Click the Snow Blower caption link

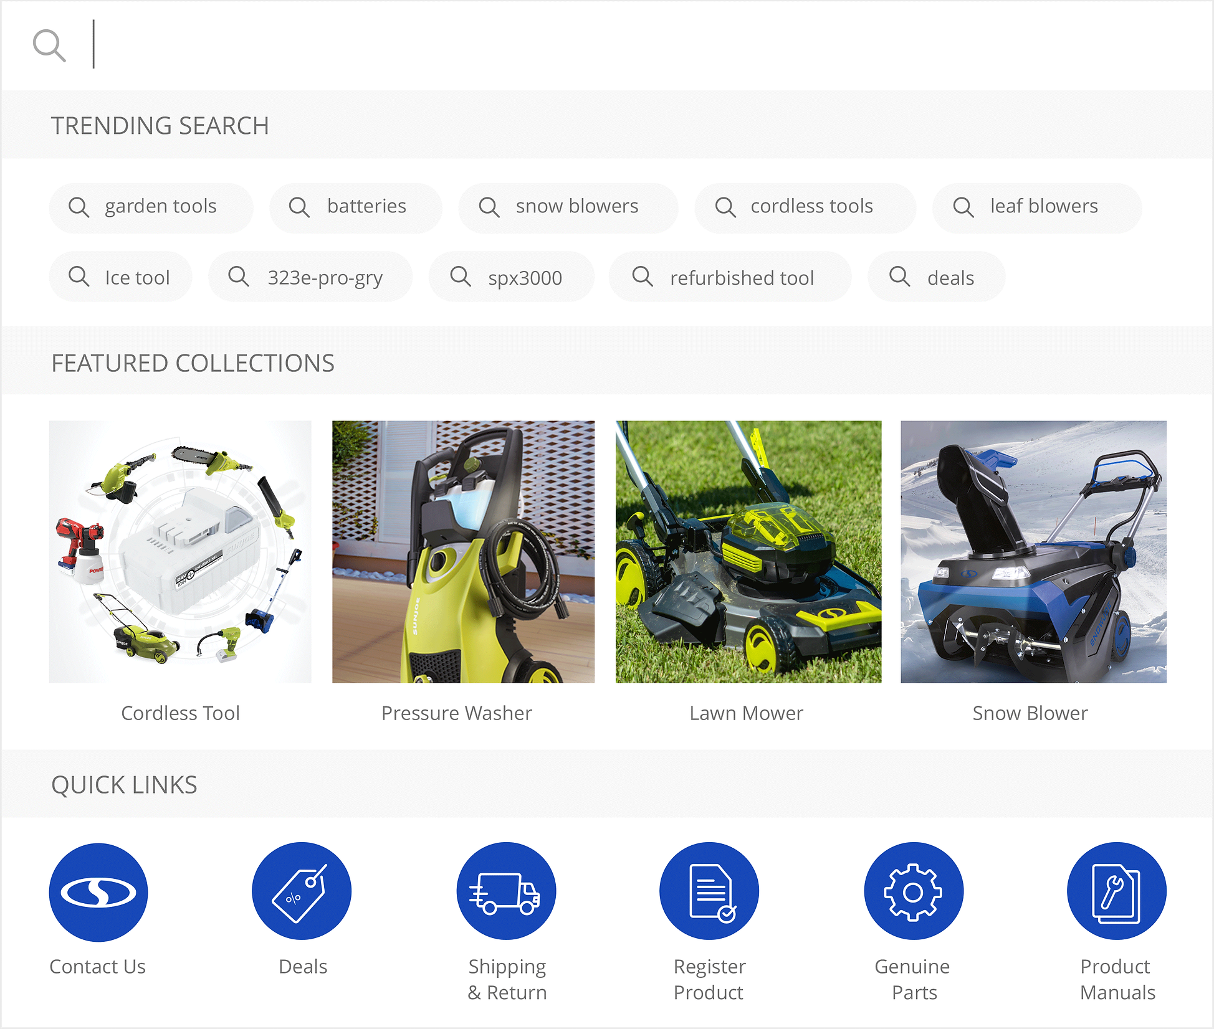1030,713
